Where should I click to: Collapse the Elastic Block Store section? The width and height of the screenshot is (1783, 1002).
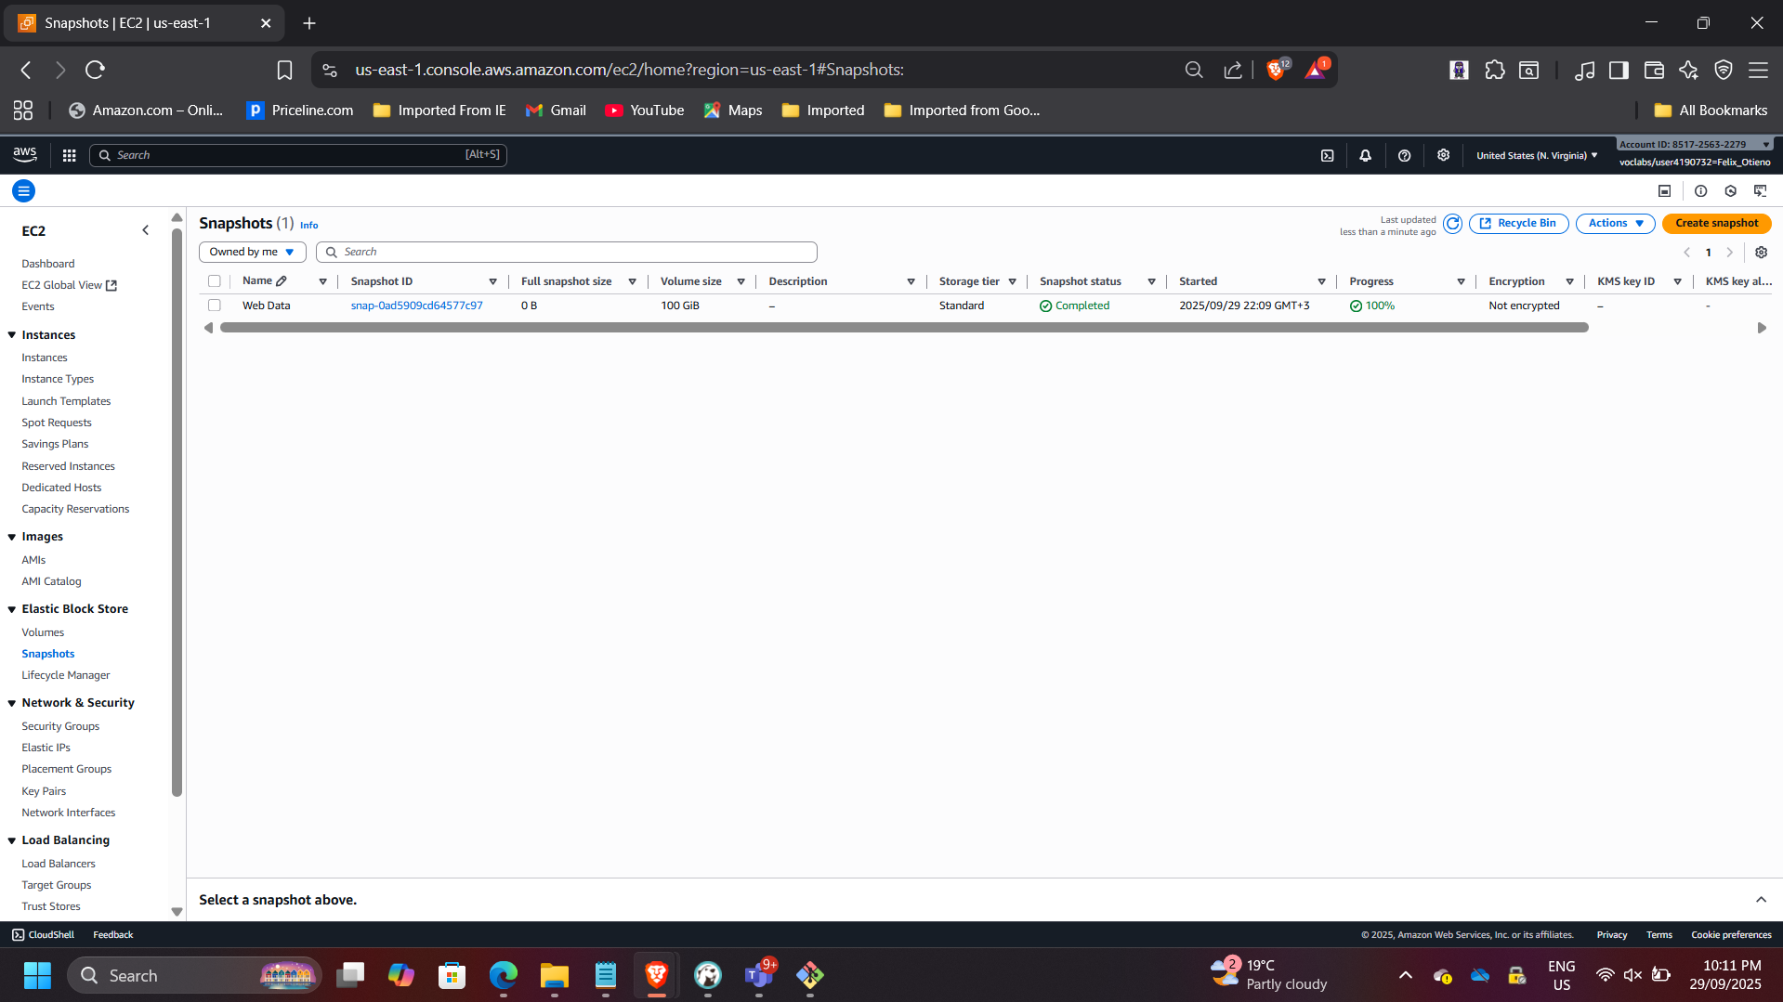coord(12,609)
